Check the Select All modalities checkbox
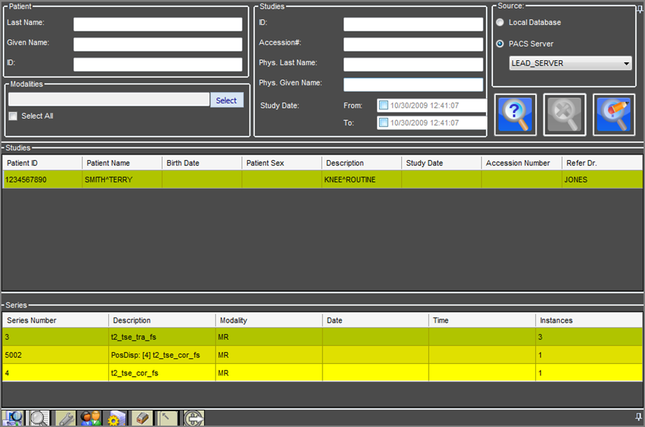The image size is (645, 427). coord(13,116)
